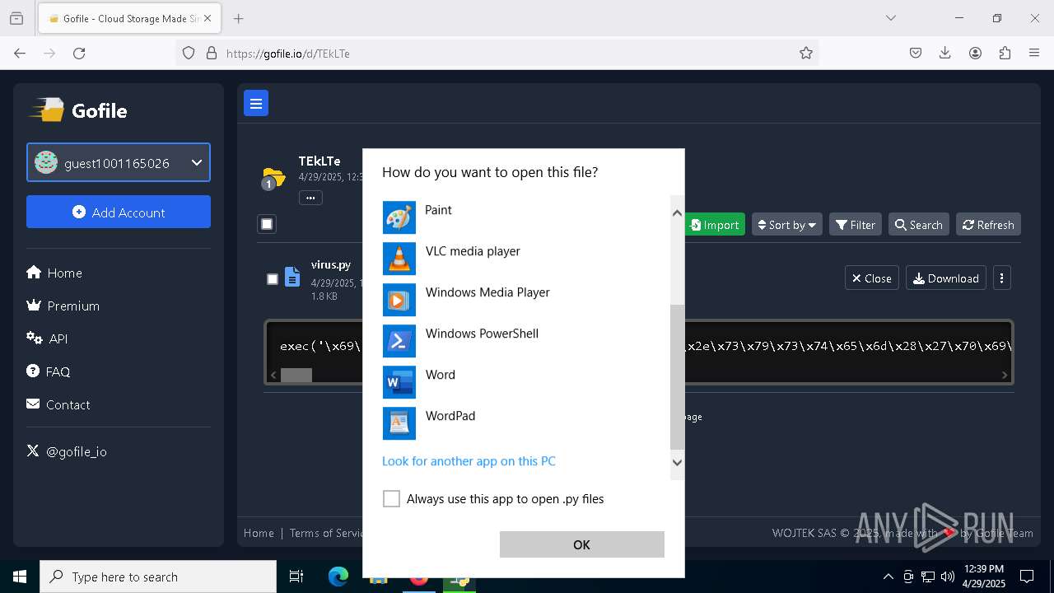Click Home footer link
1054x593 pixels.
[x=259, y=533]
